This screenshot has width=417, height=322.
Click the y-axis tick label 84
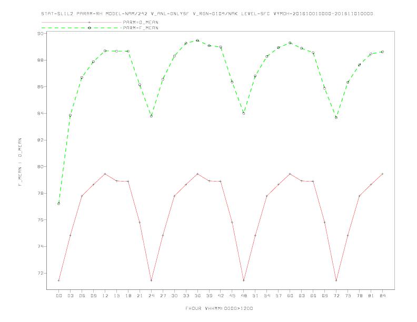point(41,114)
